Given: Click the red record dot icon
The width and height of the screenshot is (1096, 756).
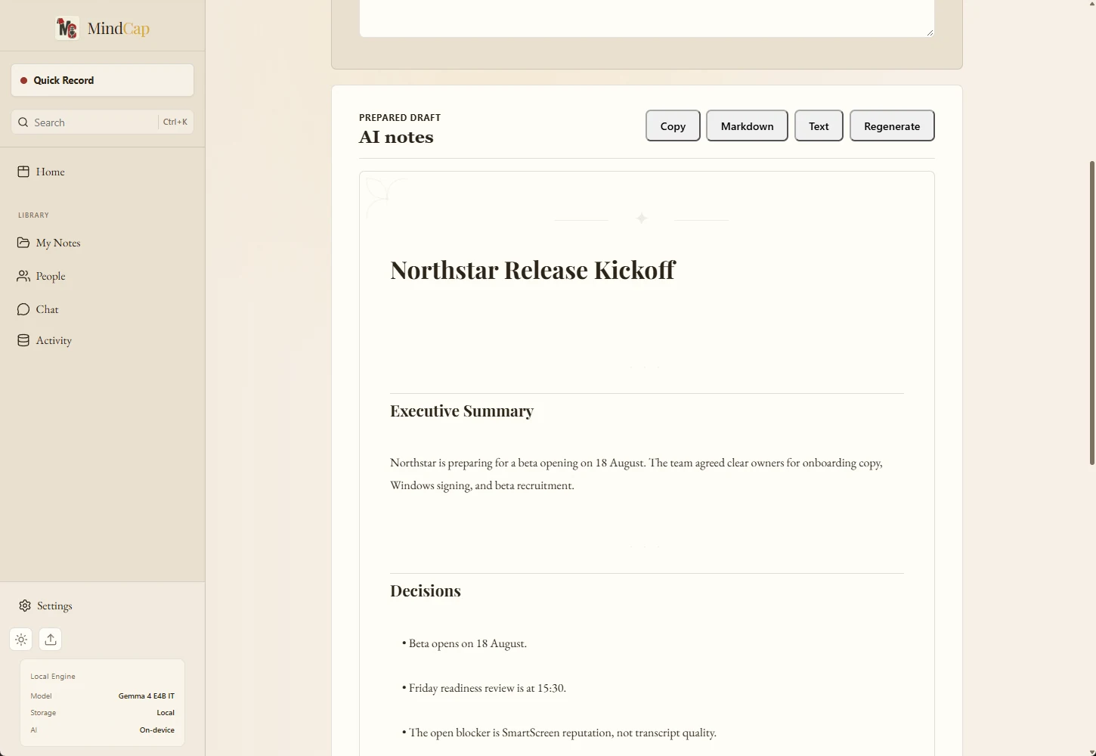Looking at the screenshot, I should [24, 80].
